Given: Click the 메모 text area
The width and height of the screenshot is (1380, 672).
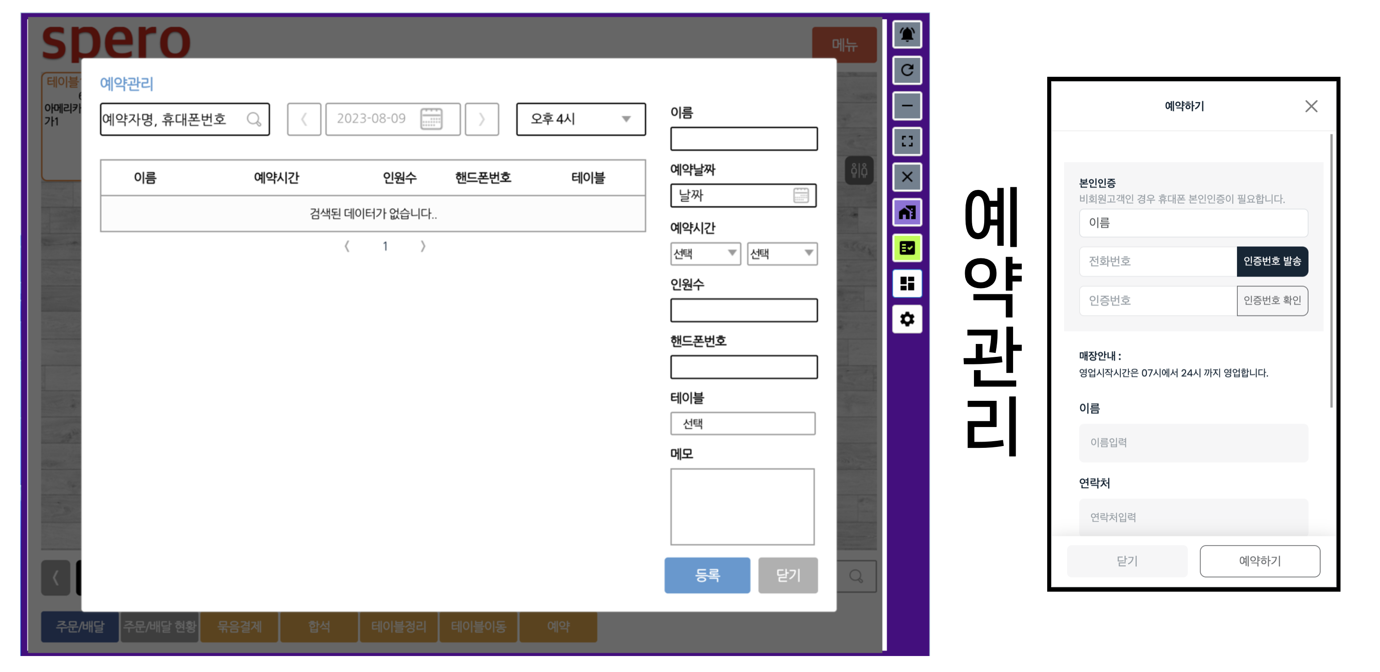Looking at the screenshot, I should click(742, 506).
